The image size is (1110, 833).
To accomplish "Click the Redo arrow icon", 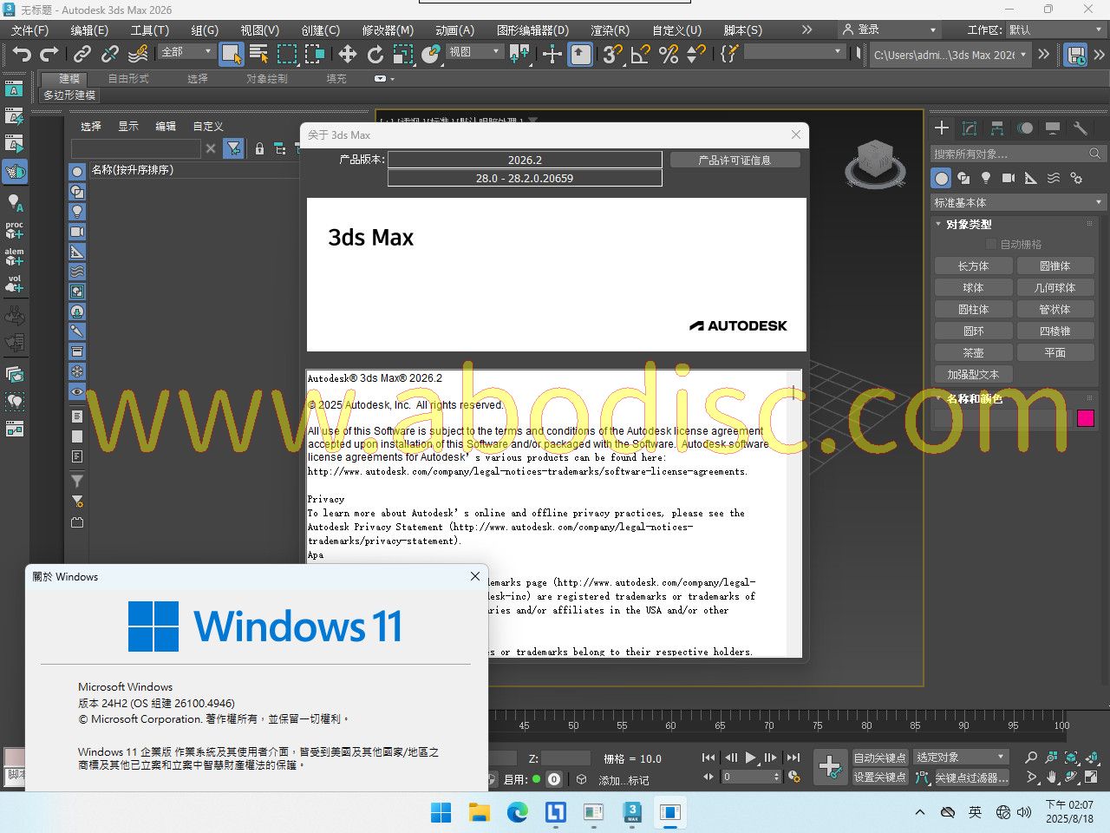I will [49, 55].
